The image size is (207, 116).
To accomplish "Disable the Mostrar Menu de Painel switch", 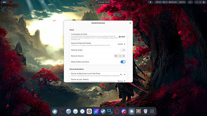I will coord(123,62).
